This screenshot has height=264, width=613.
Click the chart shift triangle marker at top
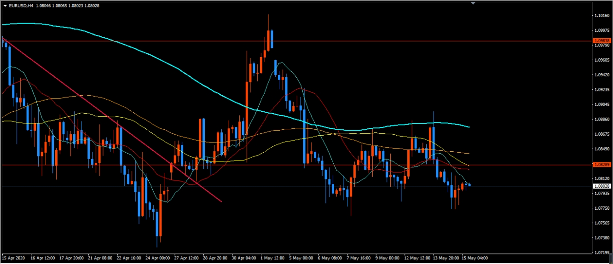474,3
